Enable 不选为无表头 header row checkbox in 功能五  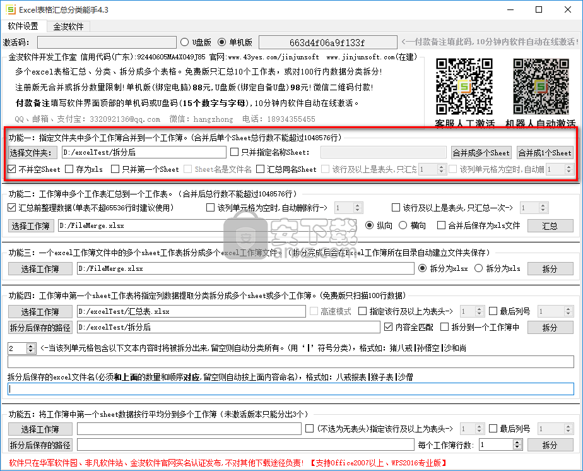click(x=379, y=429)
